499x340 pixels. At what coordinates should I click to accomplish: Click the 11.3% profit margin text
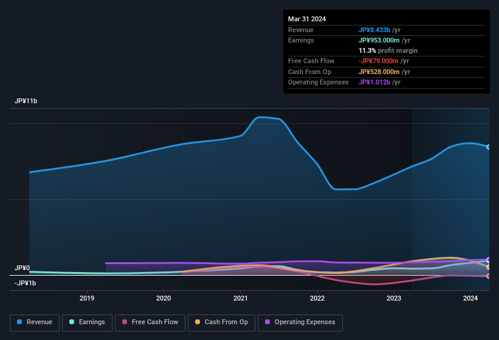point(388,50)
